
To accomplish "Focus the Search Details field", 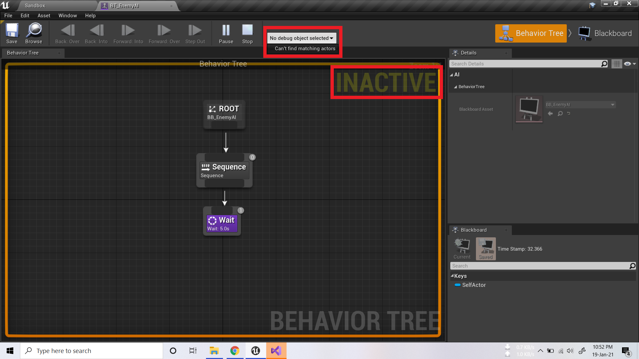I will pos(529,64).
